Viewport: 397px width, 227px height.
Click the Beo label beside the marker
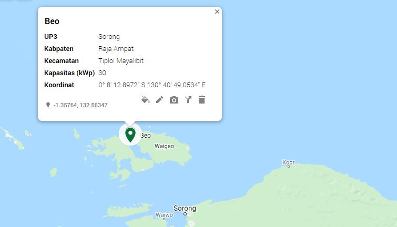(146, 136)
